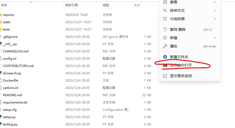
Task: Choose 显示更多选项 menu entry
Action: pos(190,76)
